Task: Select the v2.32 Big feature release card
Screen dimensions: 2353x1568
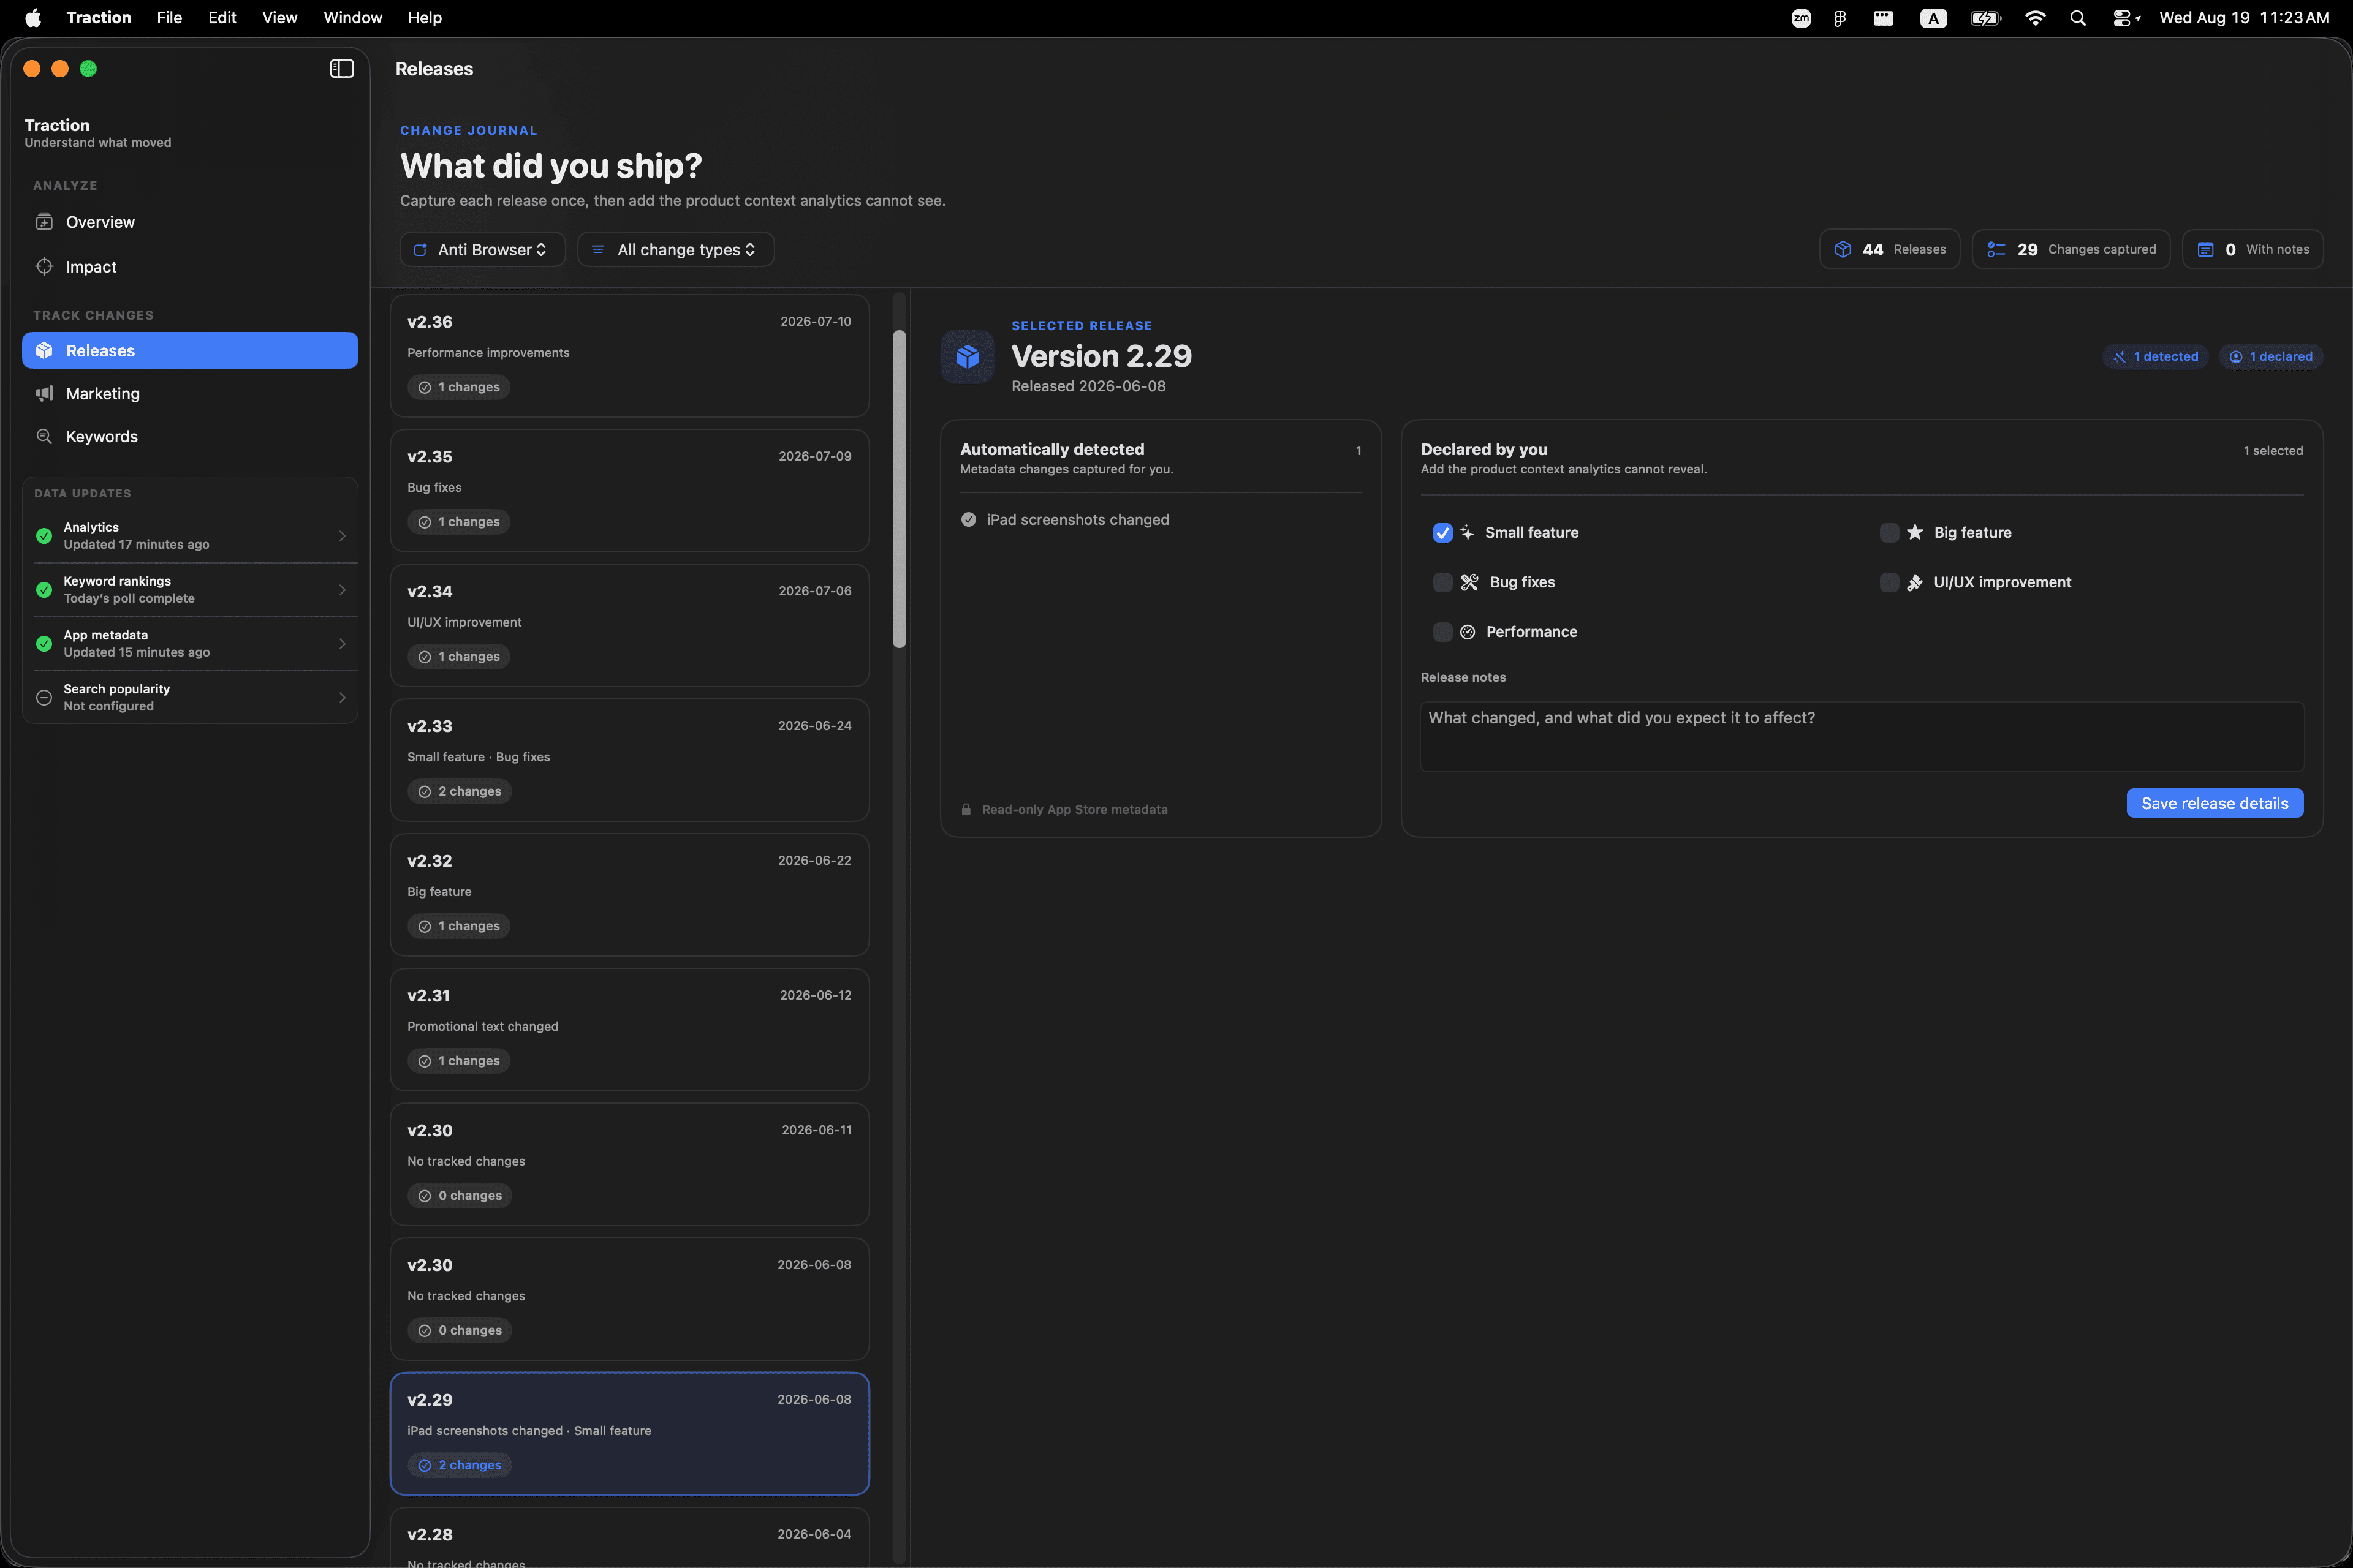Action: click(629, 894)
